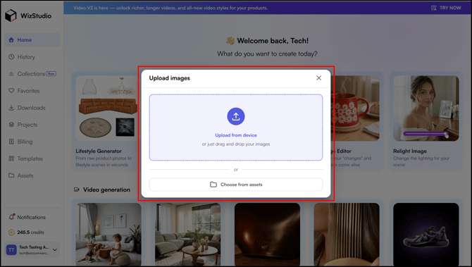Click the Relight Image title
The height and width of the screenshot is (267, 472).
410,151
